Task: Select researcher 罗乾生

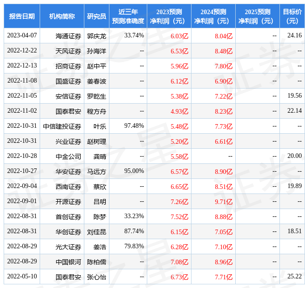Action: click(x=97, y=96)
